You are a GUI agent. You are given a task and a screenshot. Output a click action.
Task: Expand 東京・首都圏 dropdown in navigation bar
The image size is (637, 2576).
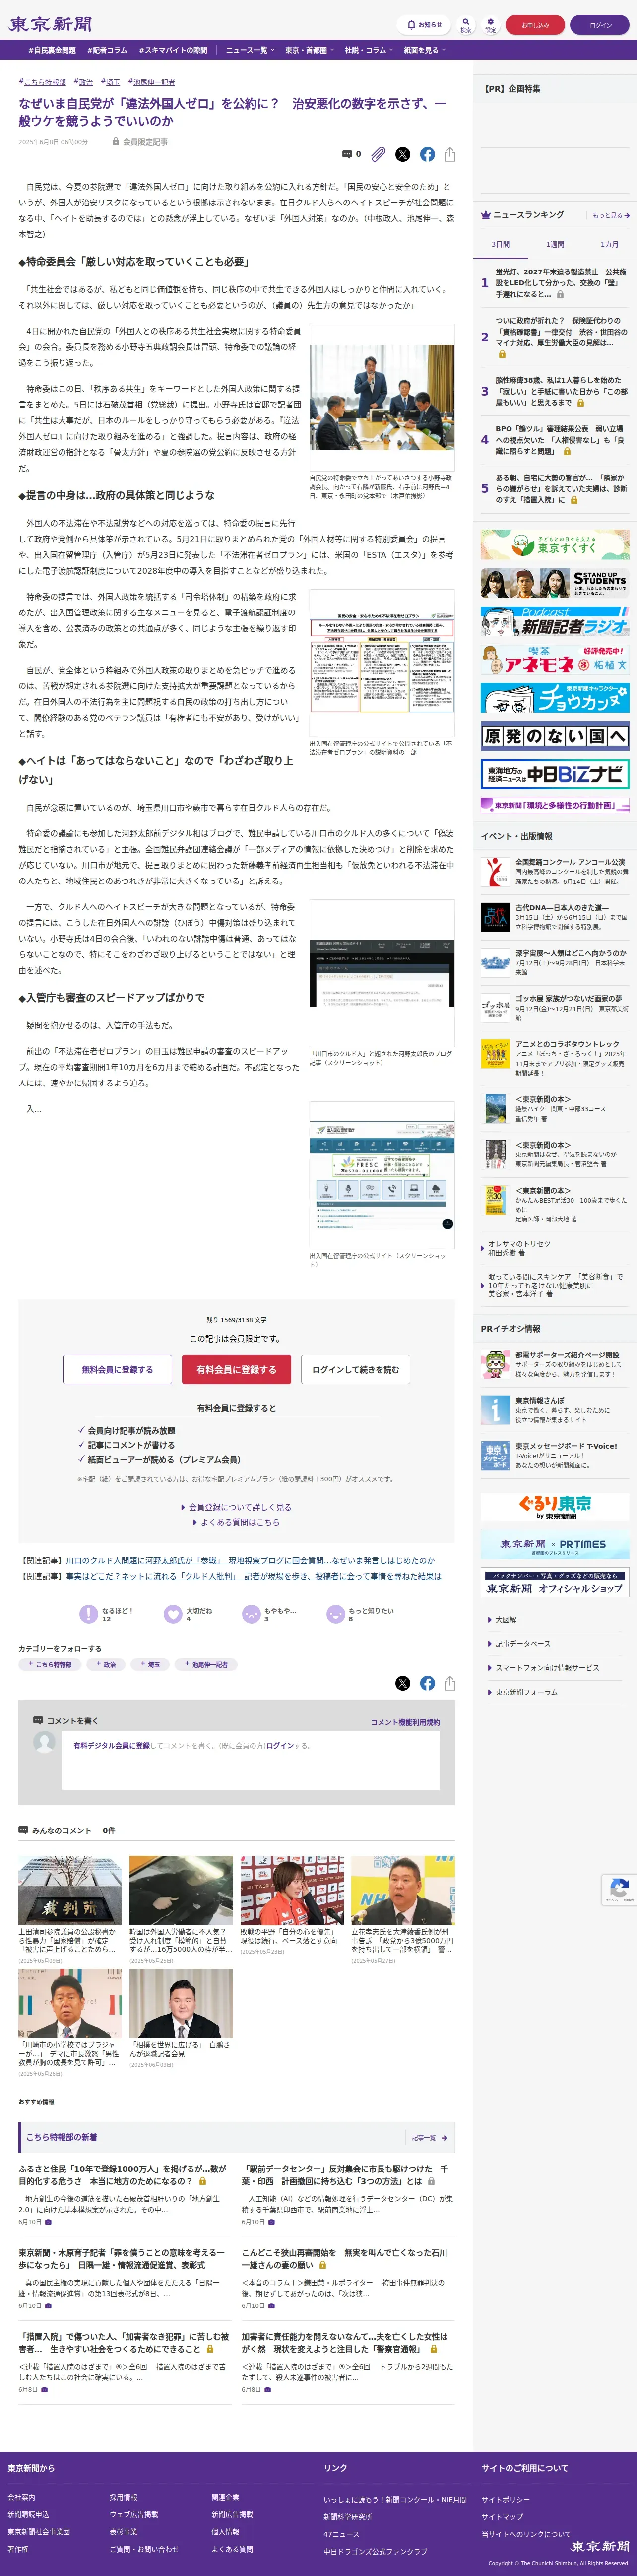tap(309, 50)
